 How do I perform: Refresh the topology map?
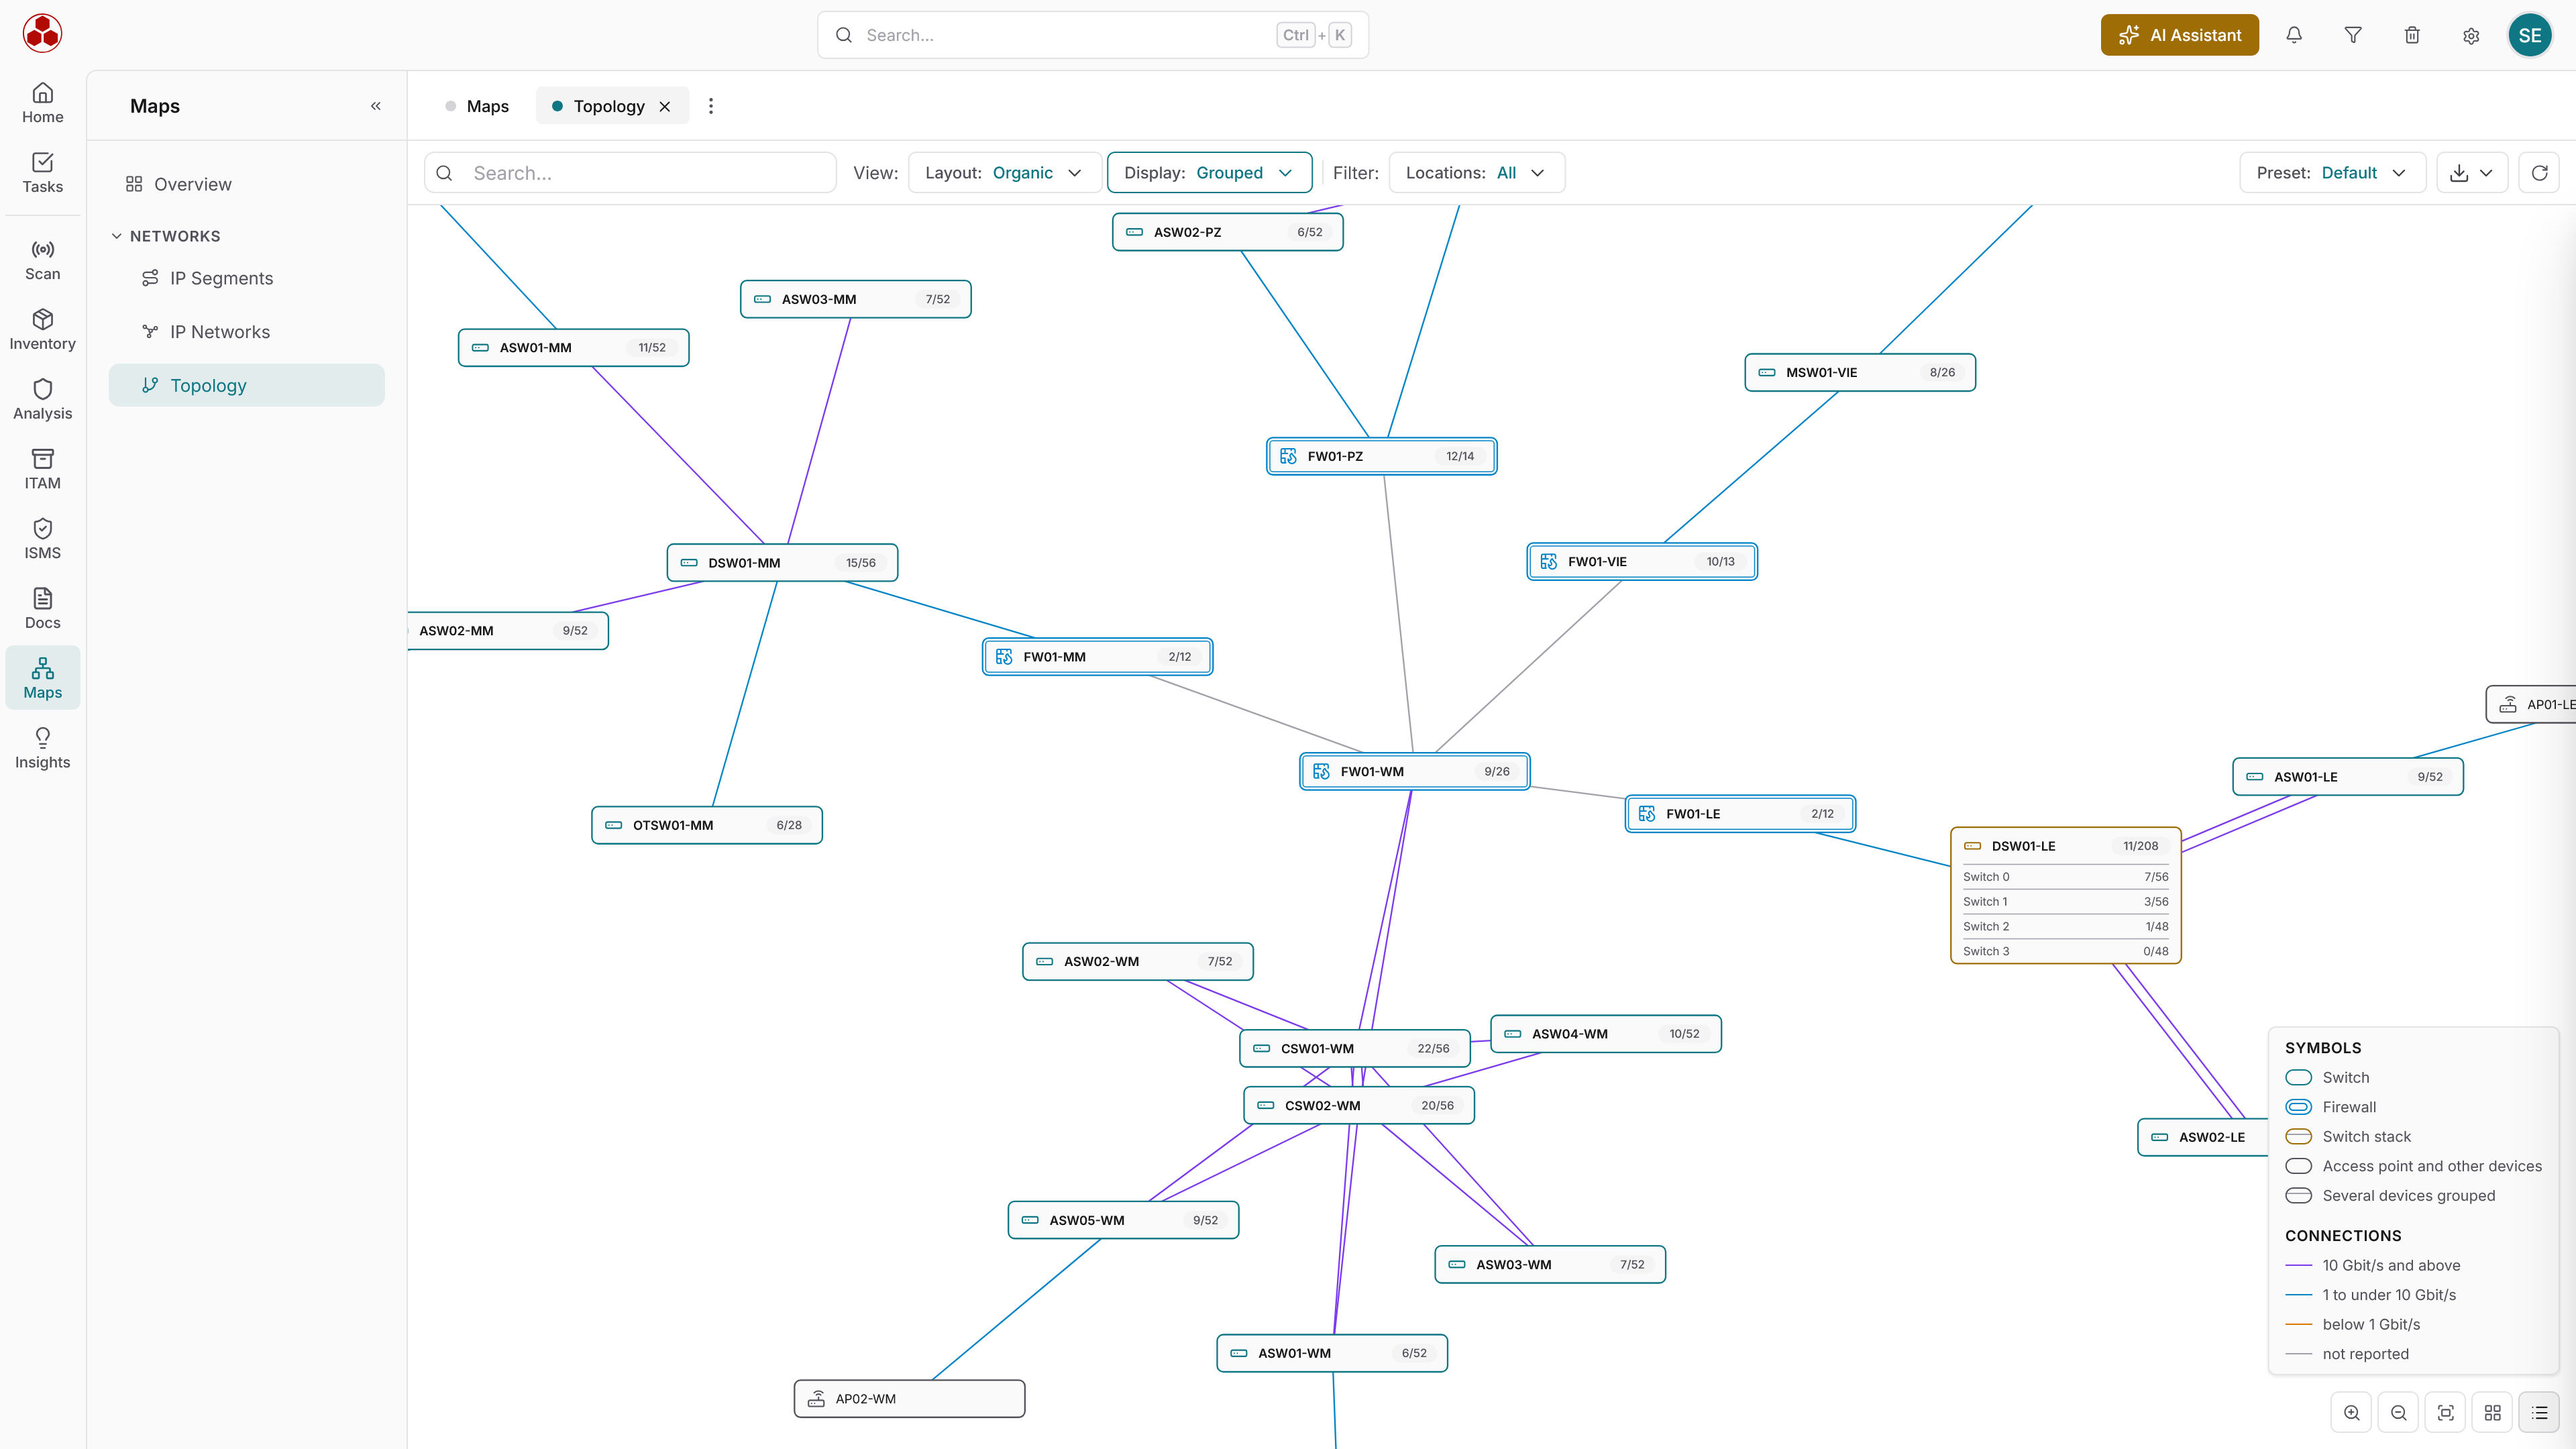2539,173
